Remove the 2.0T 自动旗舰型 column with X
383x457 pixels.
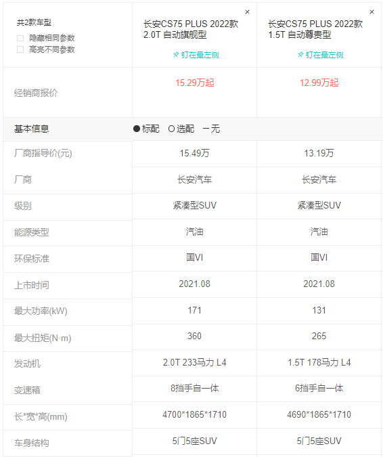click(247, 12)
